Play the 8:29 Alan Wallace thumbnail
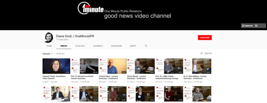Screen dimensions: 267x103 (197, 66)
